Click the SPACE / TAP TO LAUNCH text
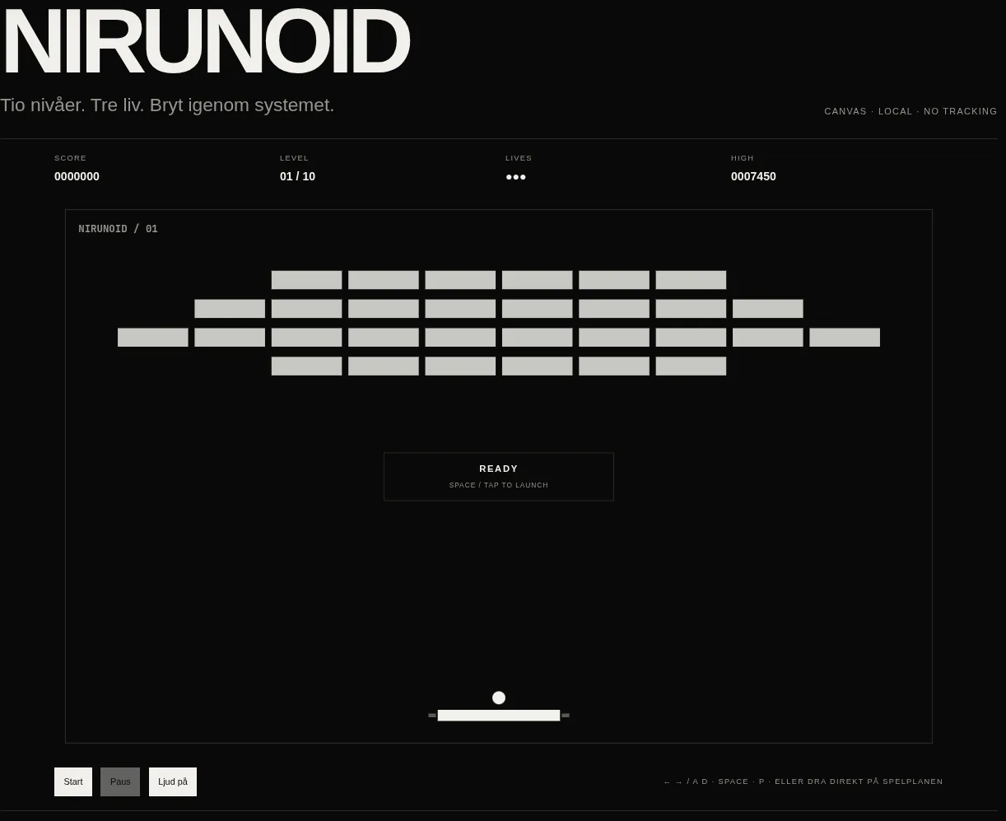Screen dimensions: 1006x821 499,485
